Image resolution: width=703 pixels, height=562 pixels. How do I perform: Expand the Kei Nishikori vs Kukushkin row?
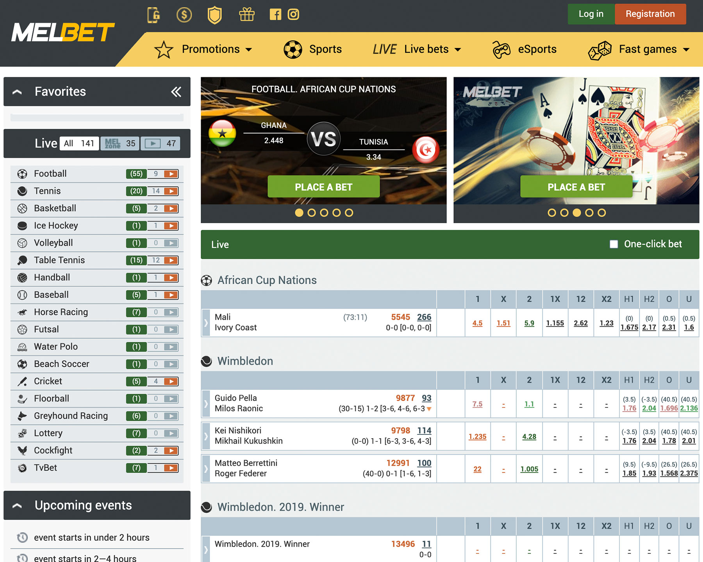pyautogui.click(x=206, y=436)
